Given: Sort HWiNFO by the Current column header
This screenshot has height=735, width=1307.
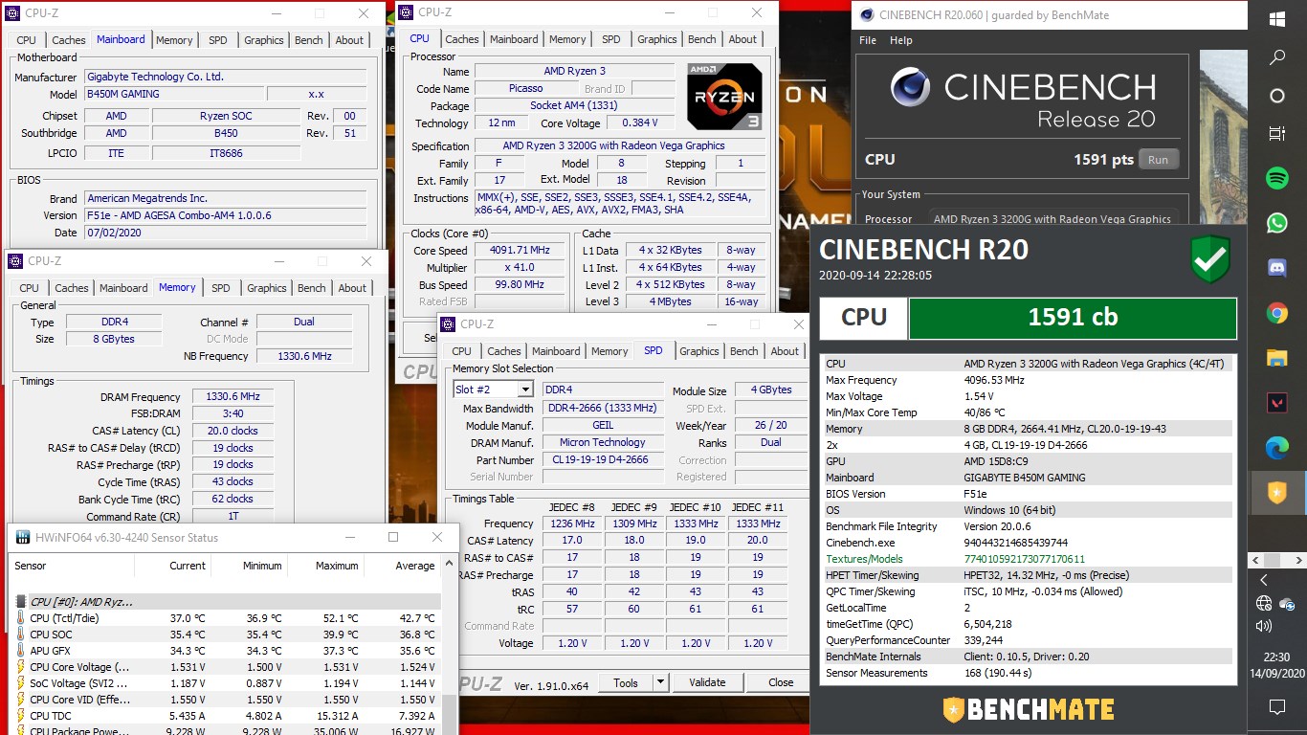Looking at the screenshot, I should 172,566.
